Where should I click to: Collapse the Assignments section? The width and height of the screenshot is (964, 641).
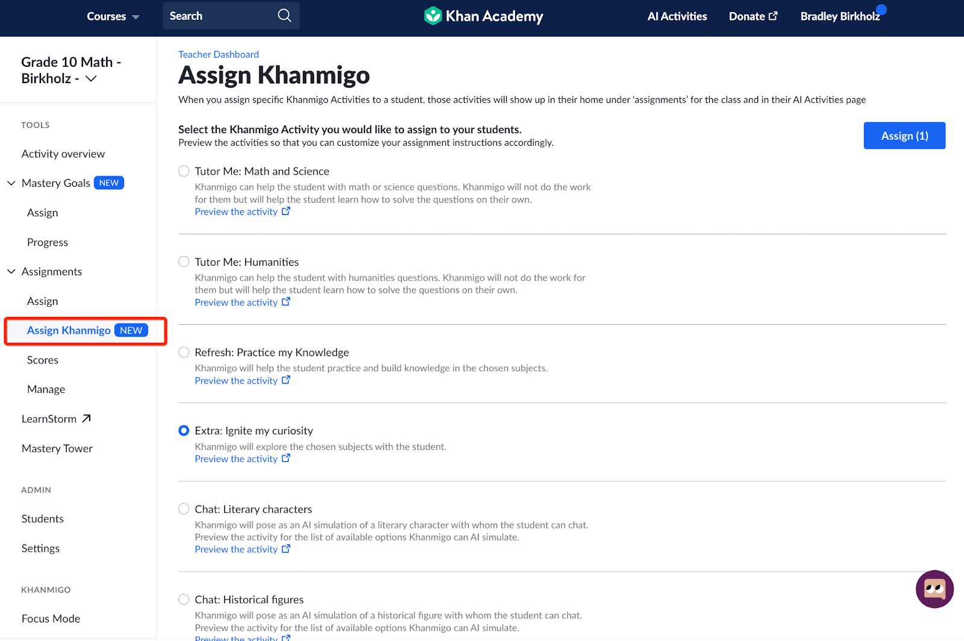pos(10,271)
